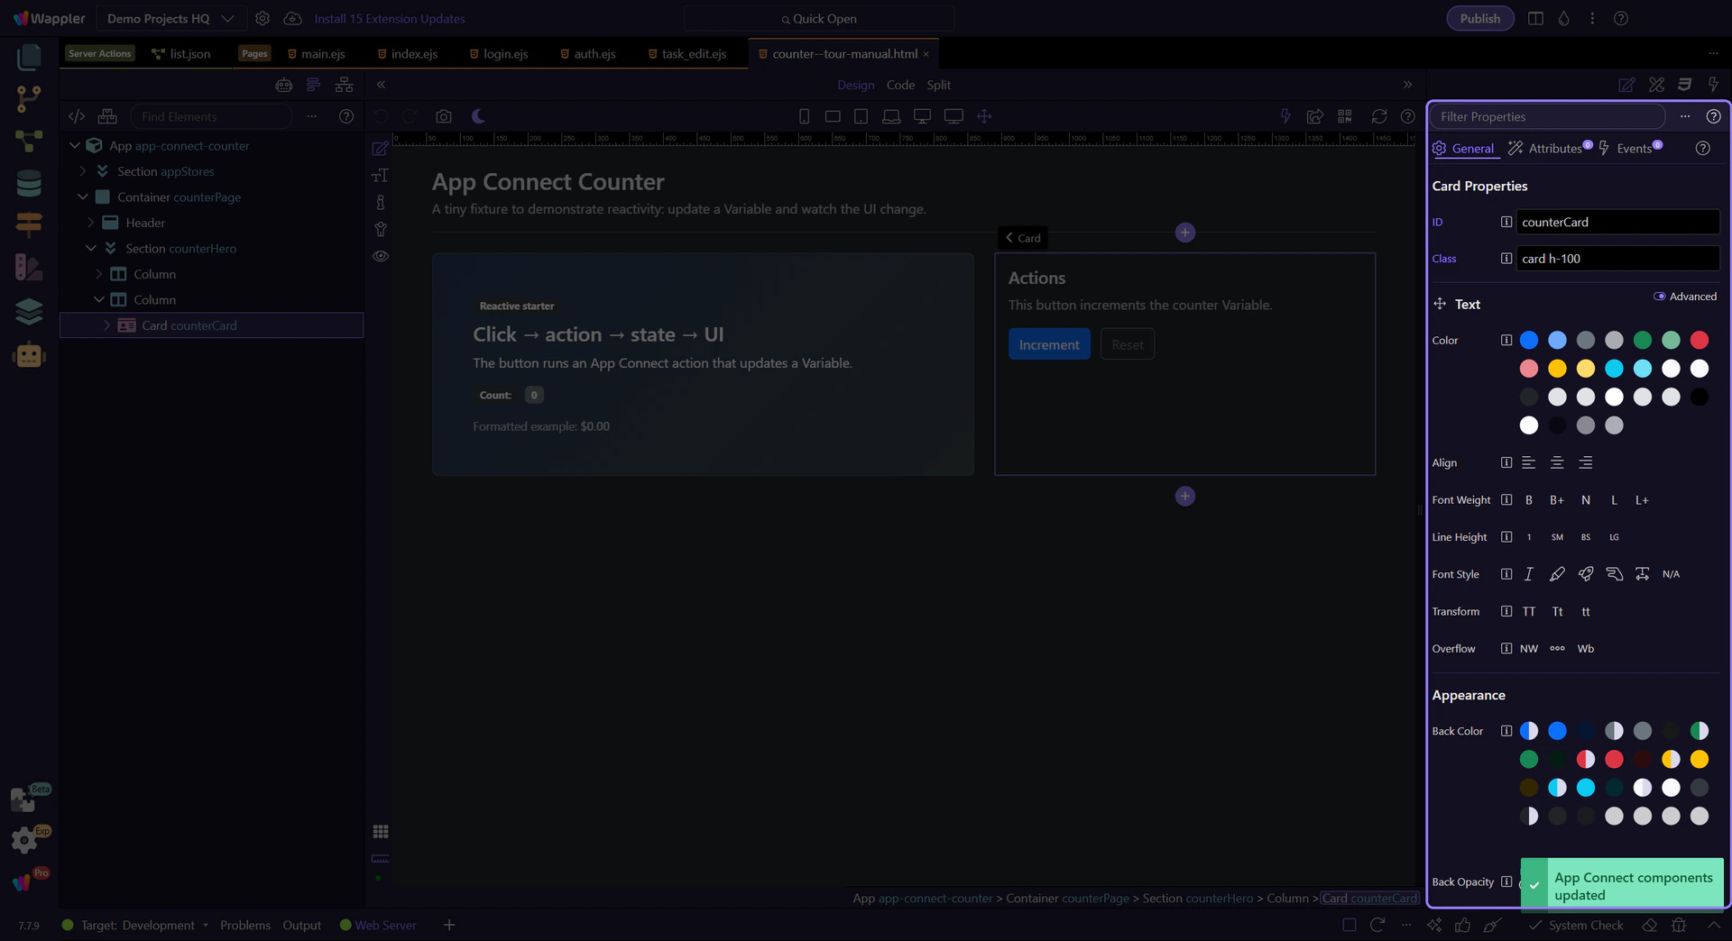
Task: Click Install 15 Extension Updates link
Action: tap(389, 18)
